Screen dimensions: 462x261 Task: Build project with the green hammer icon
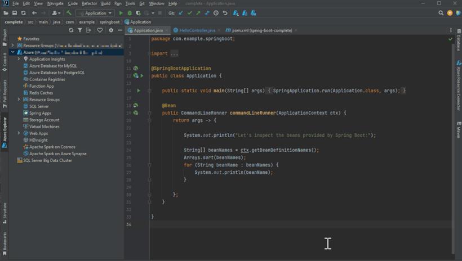[69, 13]
